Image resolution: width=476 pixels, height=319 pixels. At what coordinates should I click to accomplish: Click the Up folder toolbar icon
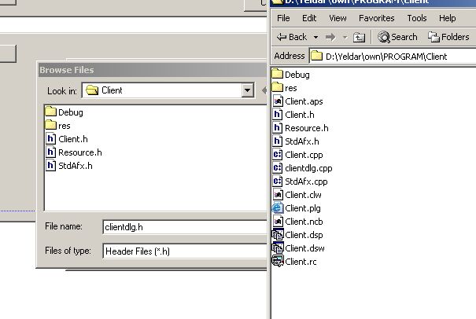click(359, 37)
